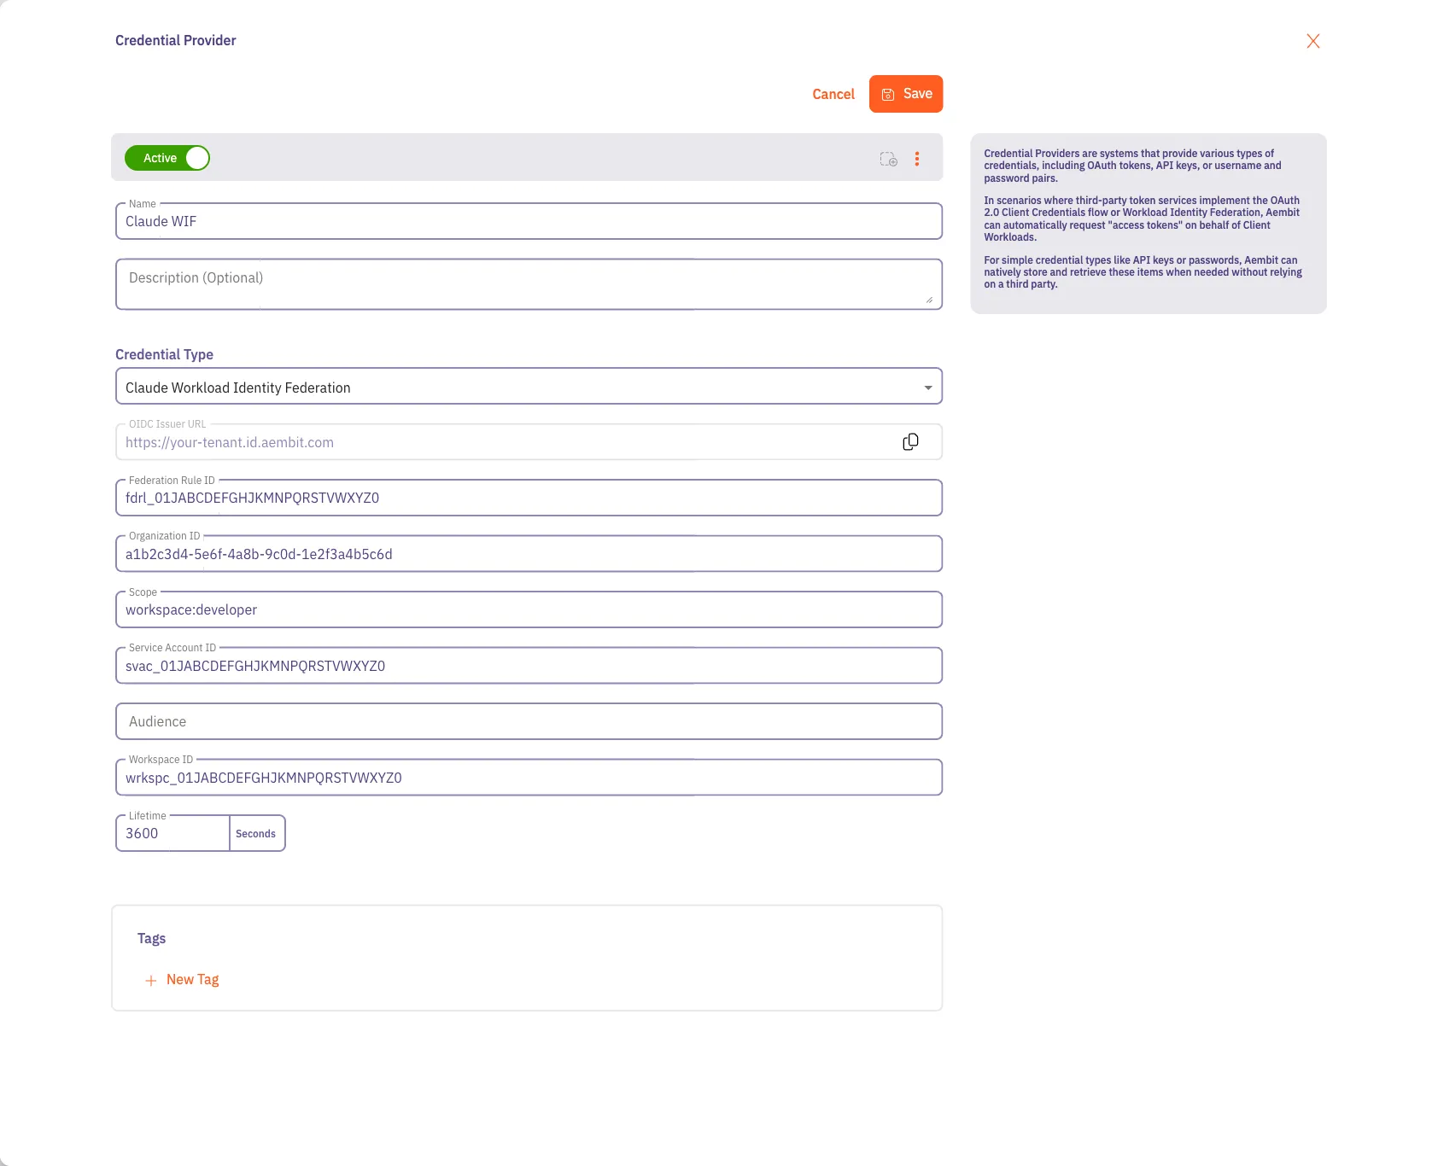Click the Seconds unit label beside Lifetime
1438x1166 pixels.
click(256, 834)
